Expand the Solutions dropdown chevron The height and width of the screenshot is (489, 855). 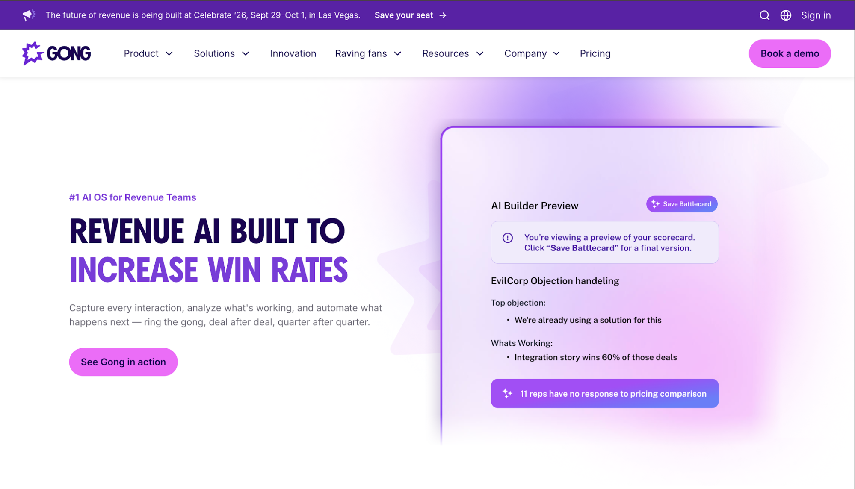click(246, 53)
